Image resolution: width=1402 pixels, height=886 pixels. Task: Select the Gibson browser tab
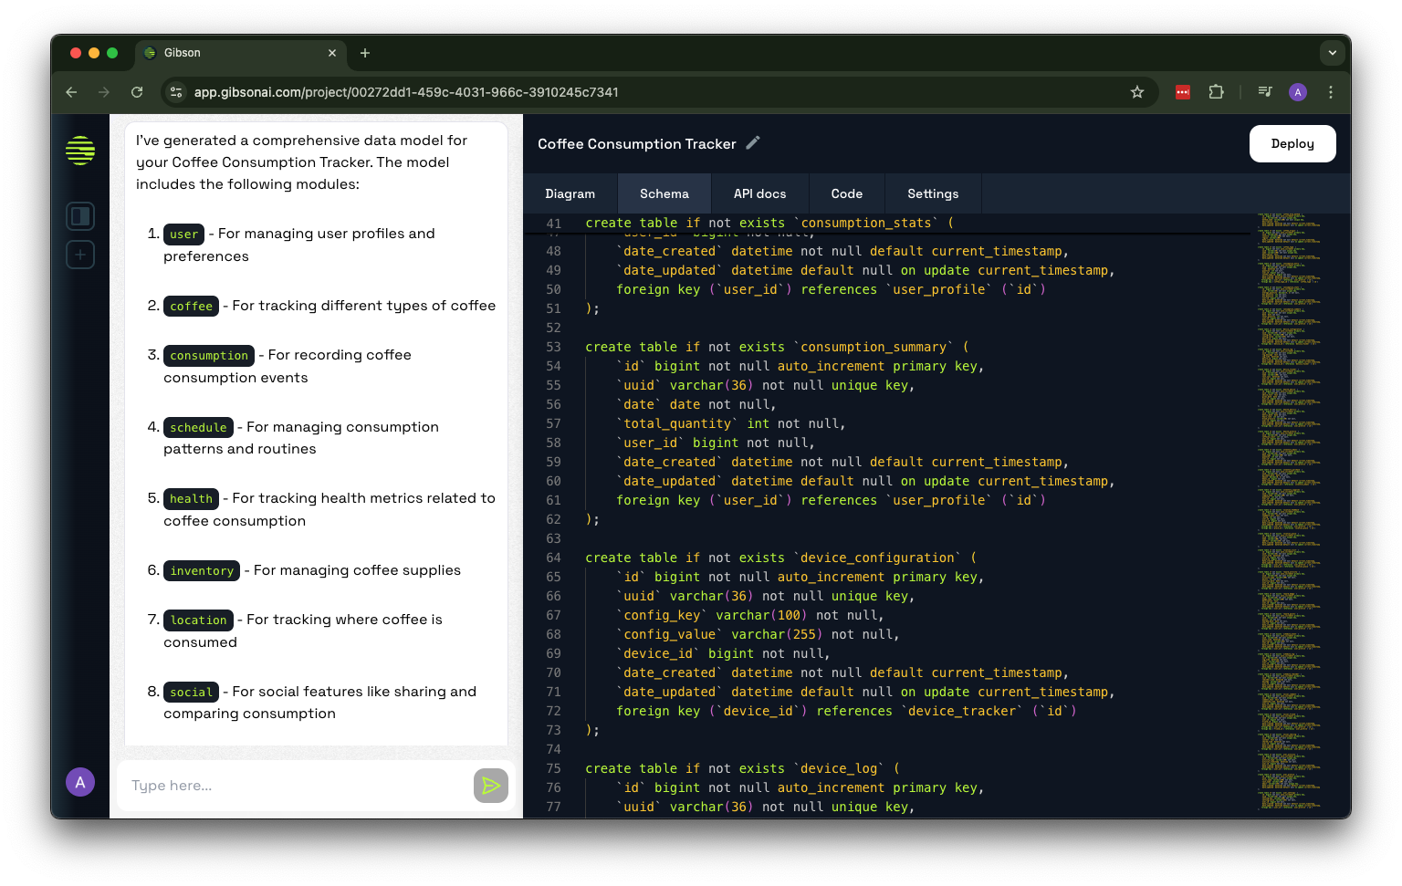[x=242, y=53]
